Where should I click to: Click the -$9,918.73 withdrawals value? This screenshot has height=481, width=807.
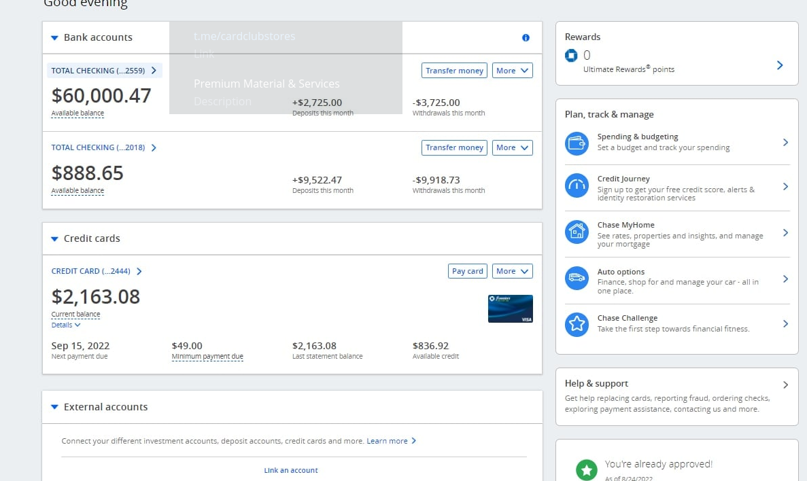coord(436,180)
